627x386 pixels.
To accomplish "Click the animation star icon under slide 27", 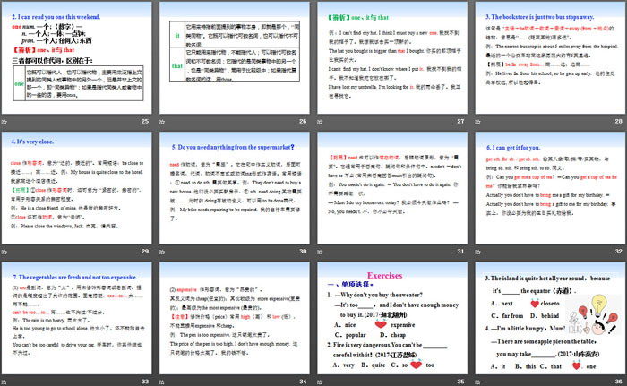I will pyautogui.click(x=320, y=122).
